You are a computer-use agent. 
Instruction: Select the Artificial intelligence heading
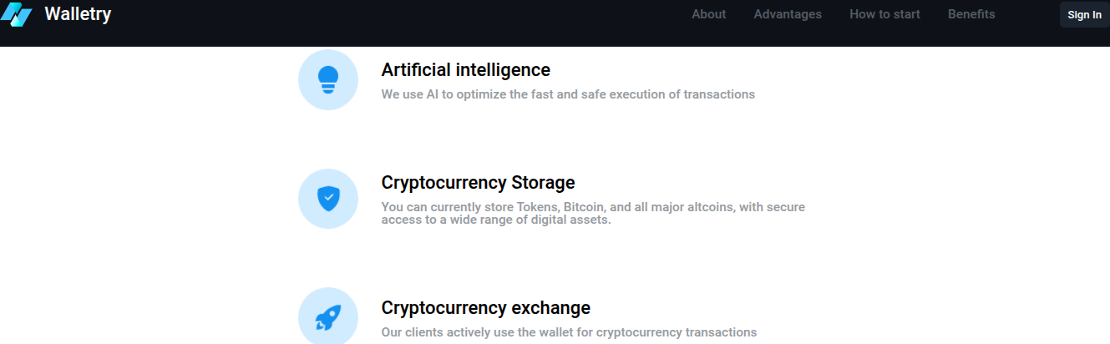pyautogui.click(x=466, y=70)
